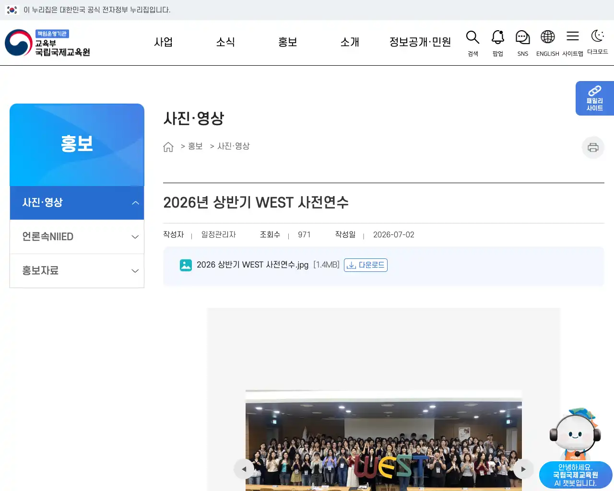Screen dimensions: 614x491
Task: Click the author name 일정관리자
Action: (219, 234)
